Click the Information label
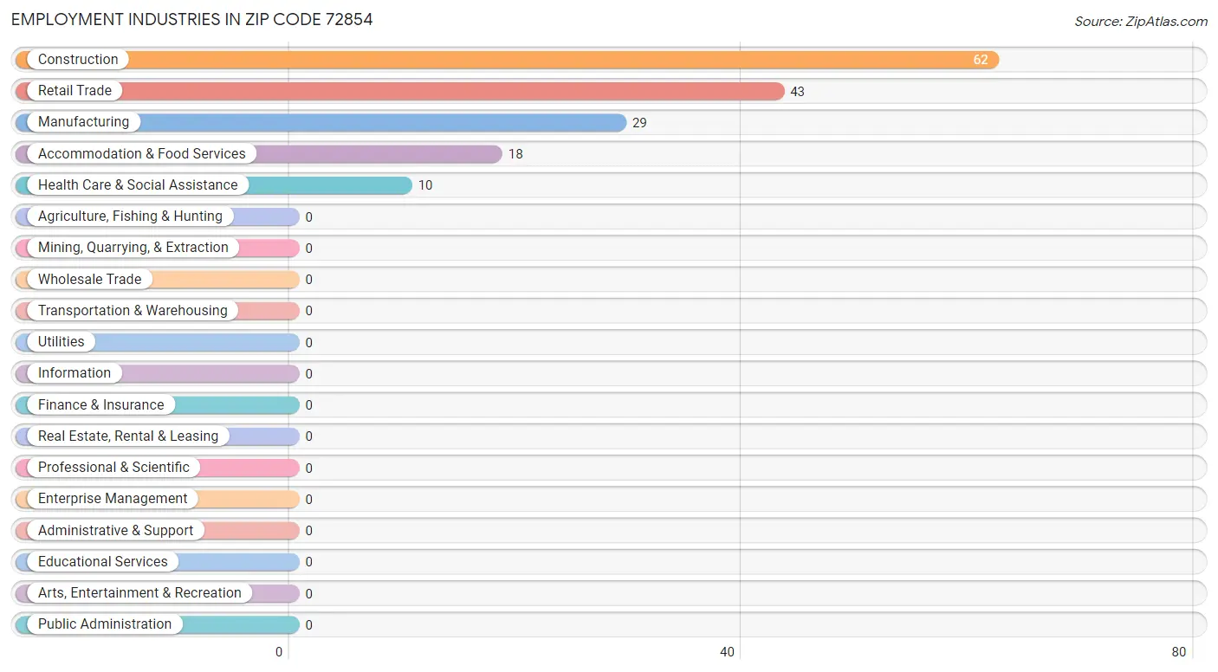1218x672 pixels. click(x=75, y=373)
